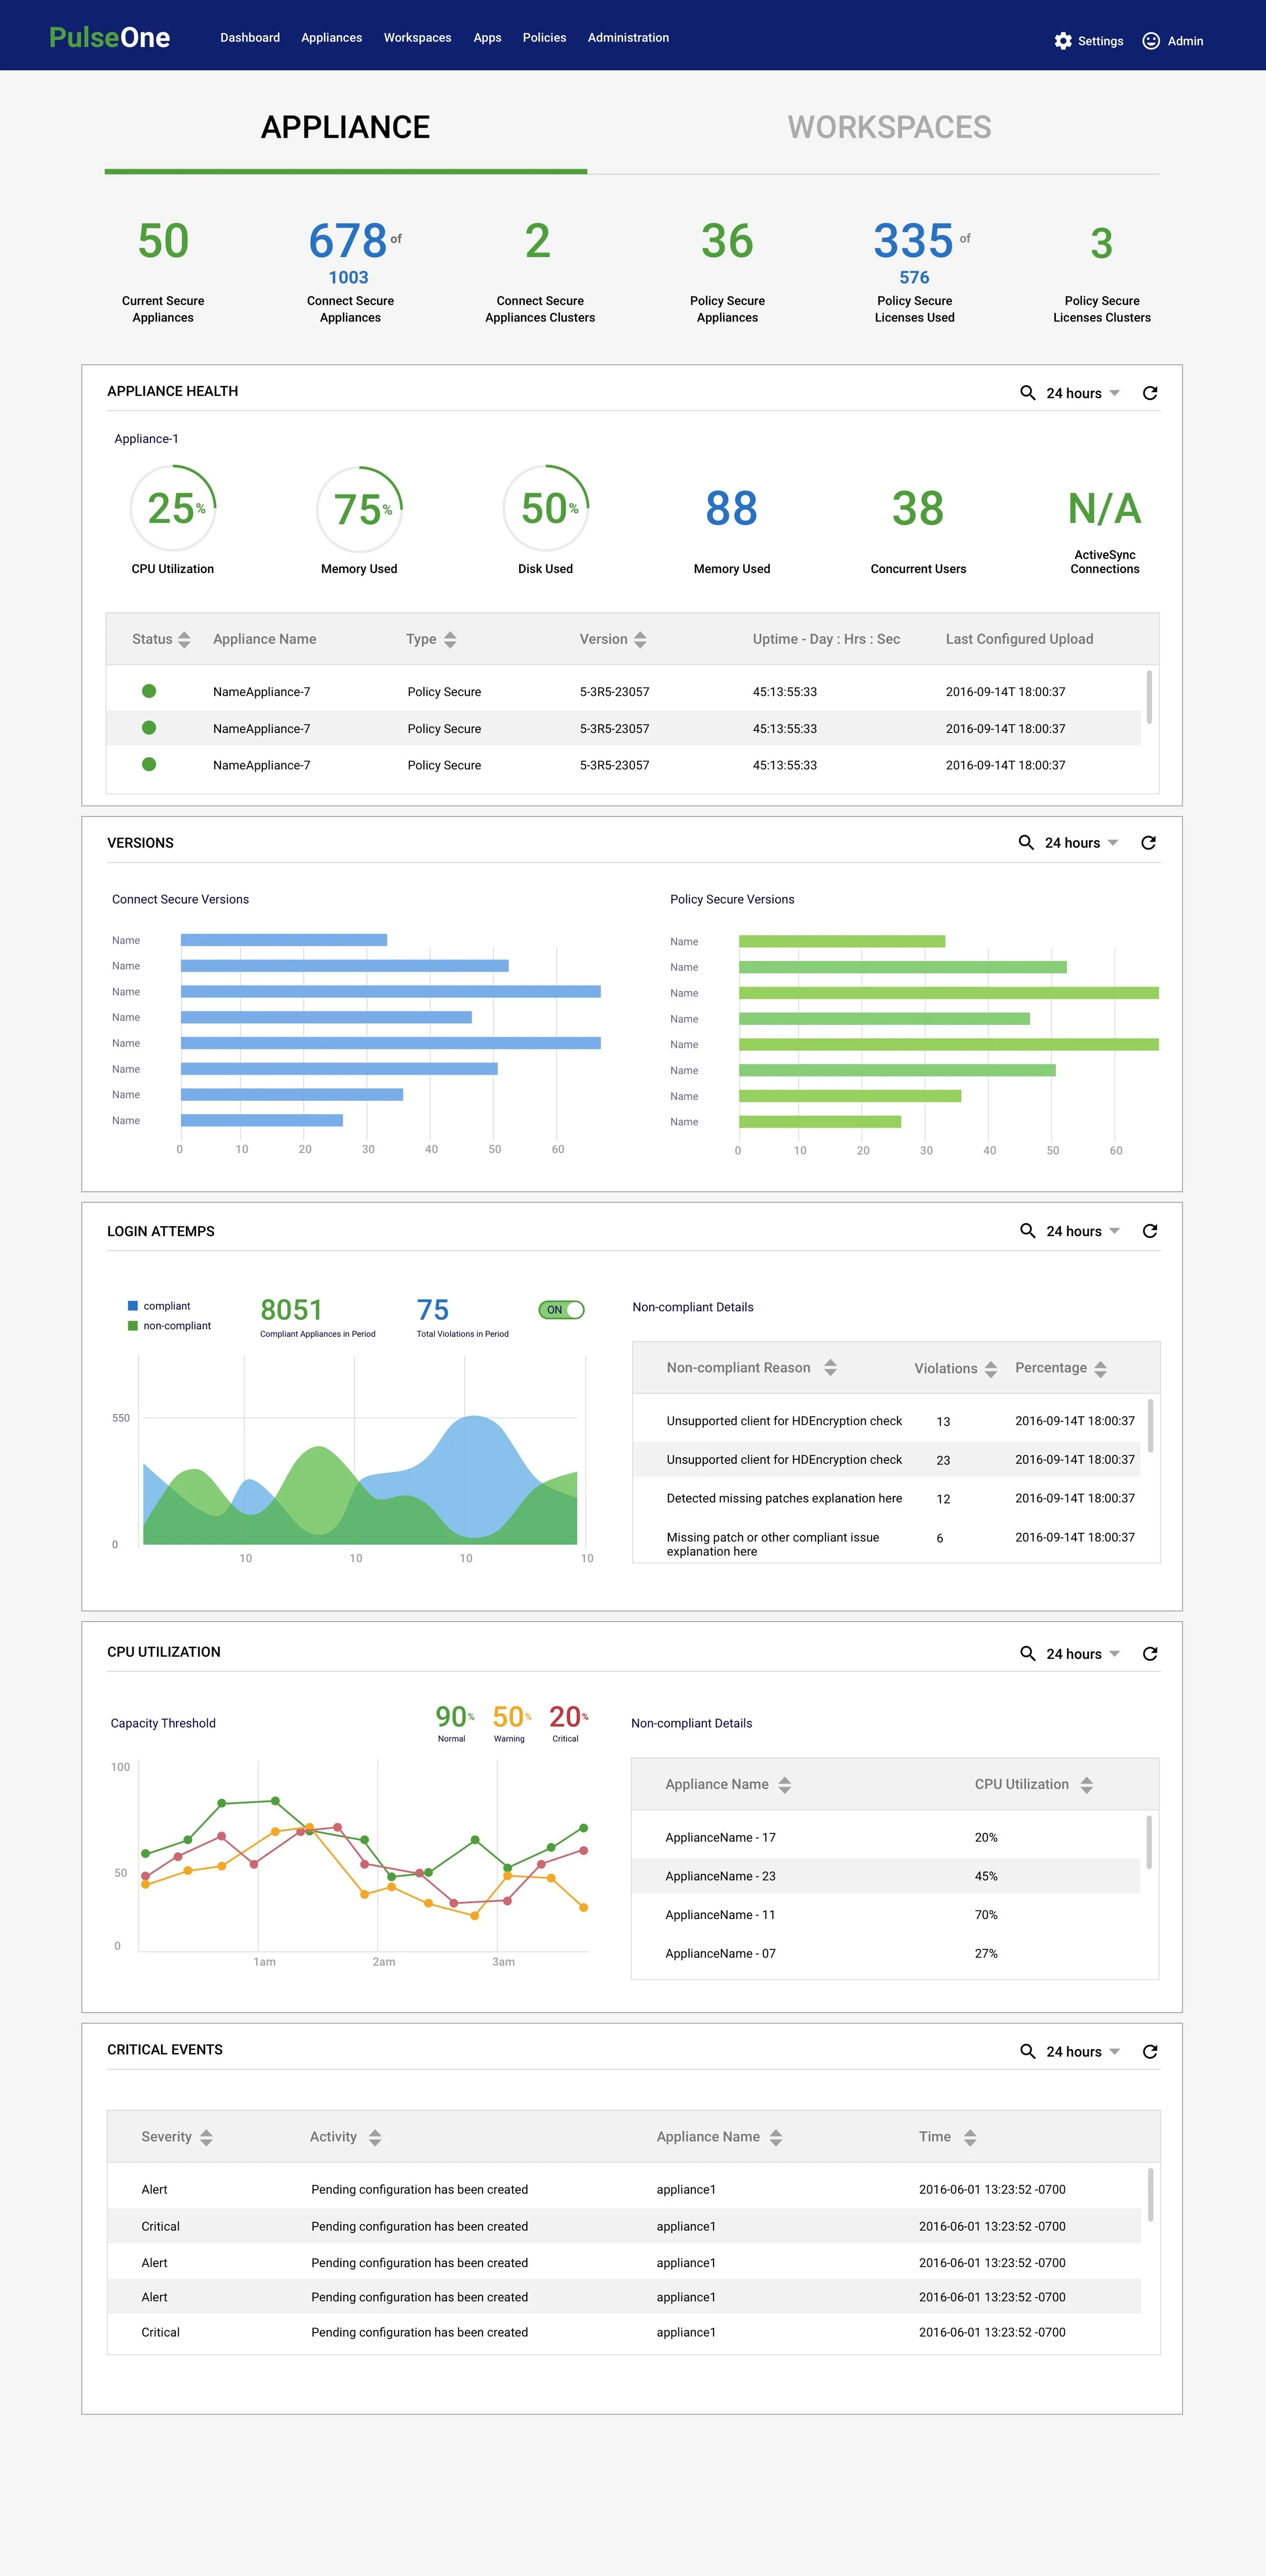Image resolution: width=1266 pixels, height=2576 pixels.
Task: Click the Admin label in the header
Action: [1185, 41]
